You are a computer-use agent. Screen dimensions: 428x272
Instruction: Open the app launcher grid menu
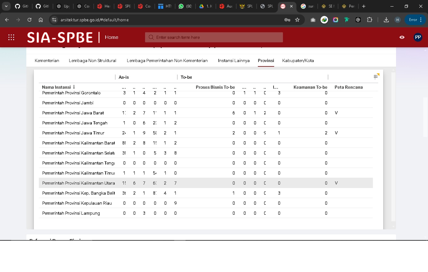click(x=11, y=37)
